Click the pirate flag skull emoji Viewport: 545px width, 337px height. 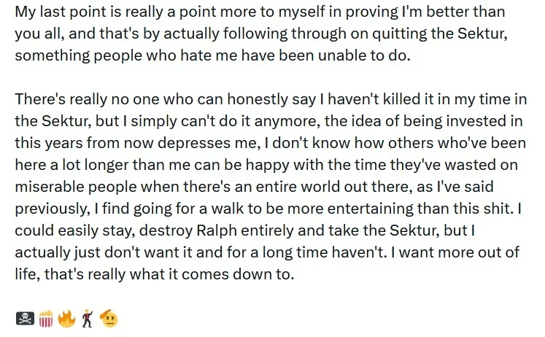pyautogui.click(x=25, y=318)
